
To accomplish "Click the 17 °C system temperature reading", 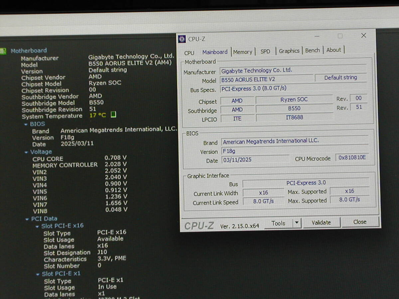I will (98, 115).
